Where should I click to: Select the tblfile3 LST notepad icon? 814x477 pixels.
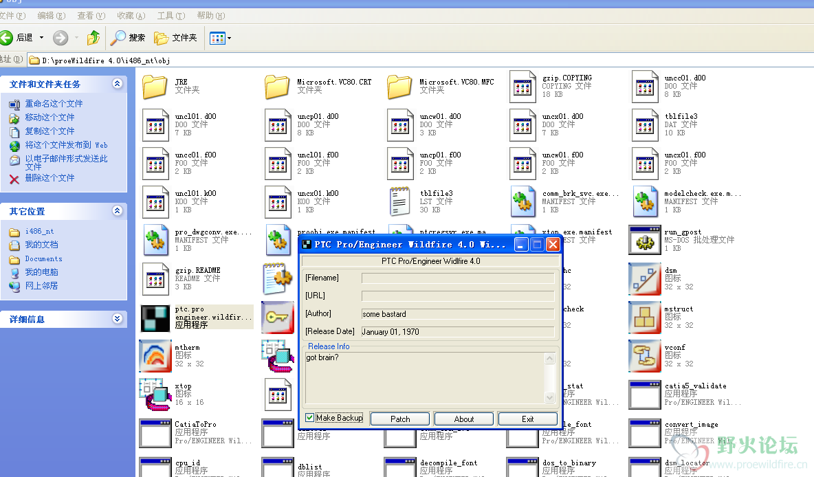pyautogui.click(x=399, y=201)
